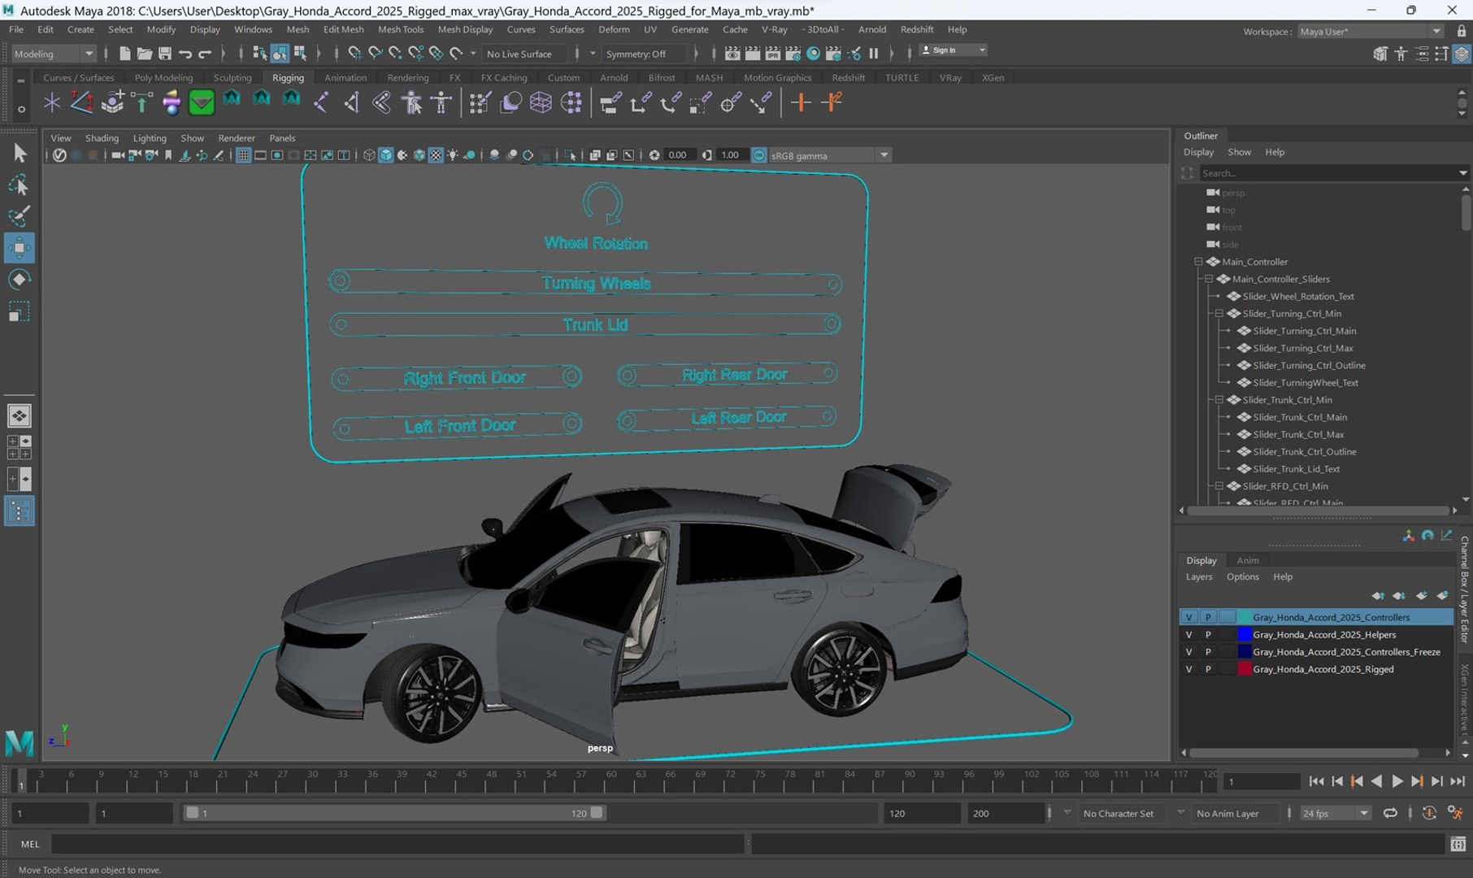Play the animation forward
This screenshot has width=1473, height=878.
coord(1397,781)
